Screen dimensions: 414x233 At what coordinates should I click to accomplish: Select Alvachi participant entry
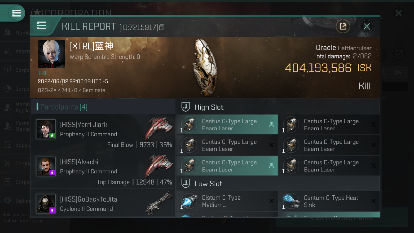point(103,170)
